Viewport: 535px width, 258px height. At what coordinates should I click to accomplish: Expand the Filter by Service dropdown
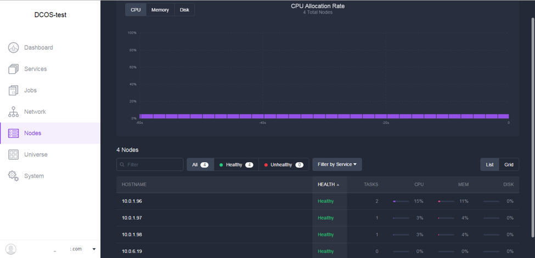click(337, 164)
